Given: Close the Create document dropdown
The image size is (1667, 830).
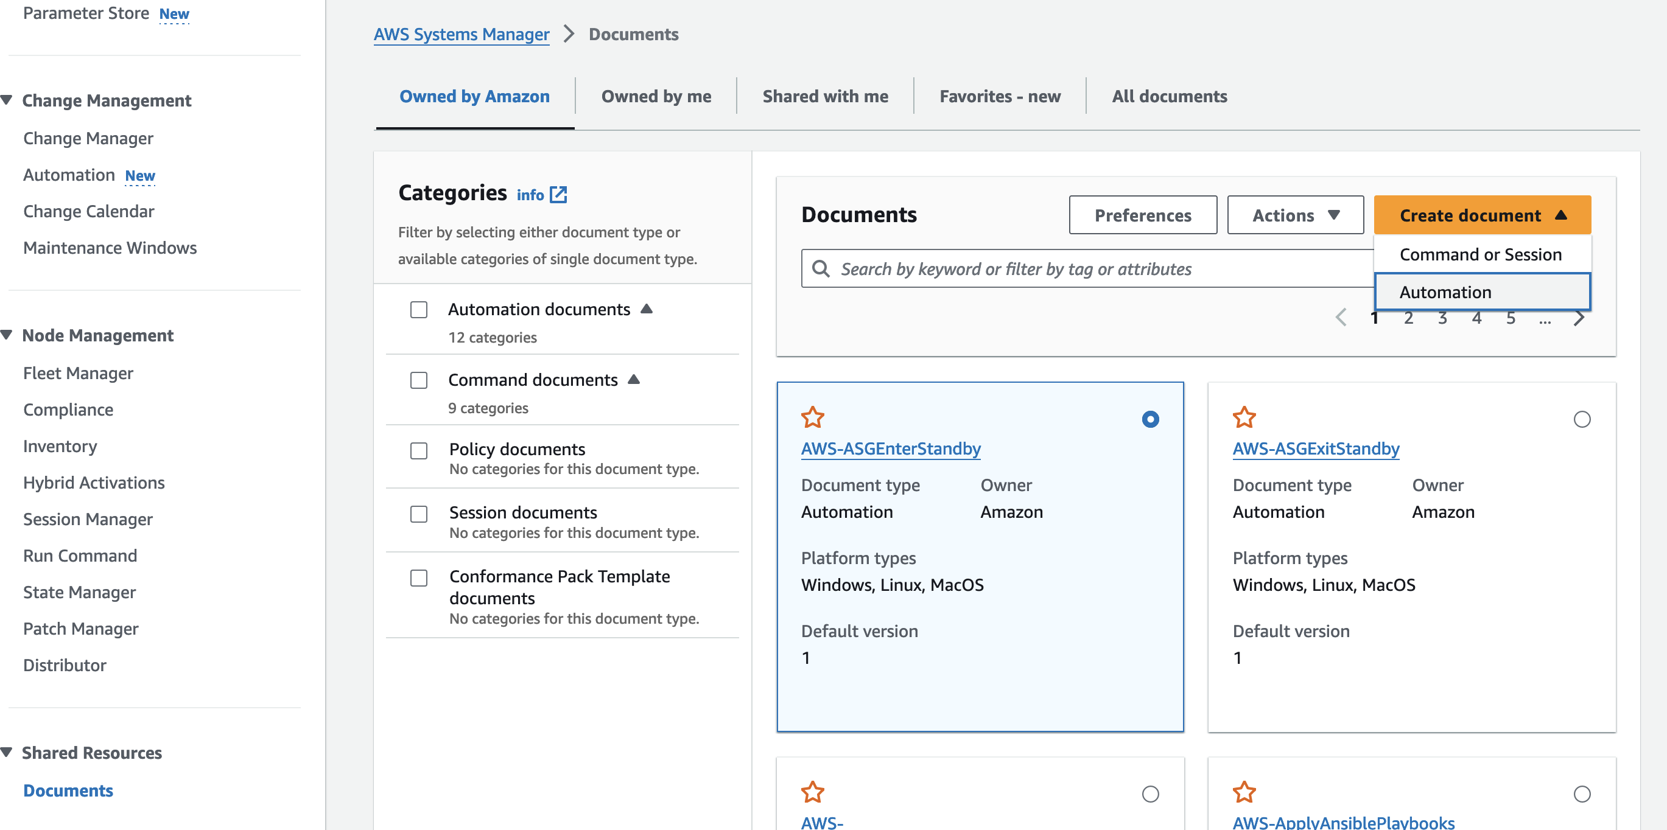Looking at the screenshot, I should click(1482, 215).
